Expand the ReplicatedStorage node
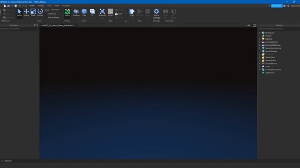The image size is (300, 168). 260,45
